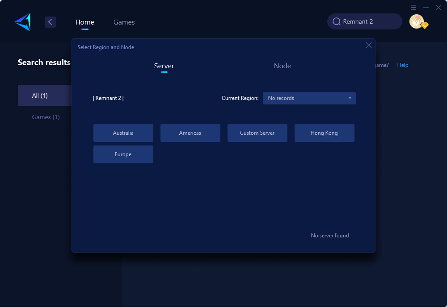447x307 pixels.
Task: Open the user profile avatar
Action: (x=417, y=21)
